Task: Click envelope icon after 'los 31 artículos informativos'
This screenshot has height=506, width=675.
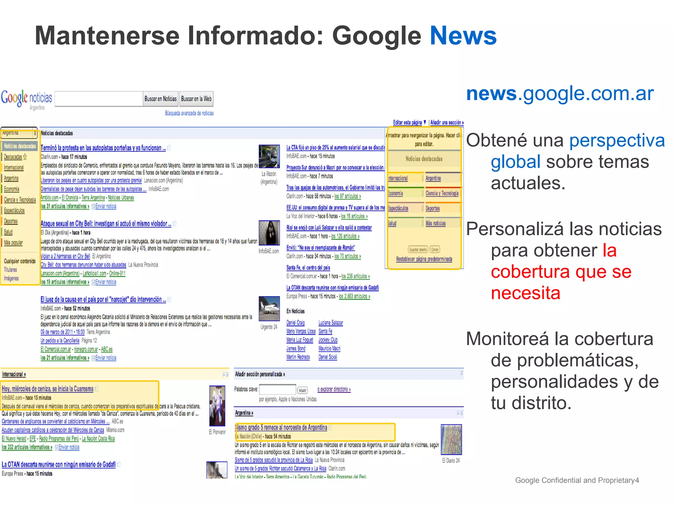Action: (93, 207)
